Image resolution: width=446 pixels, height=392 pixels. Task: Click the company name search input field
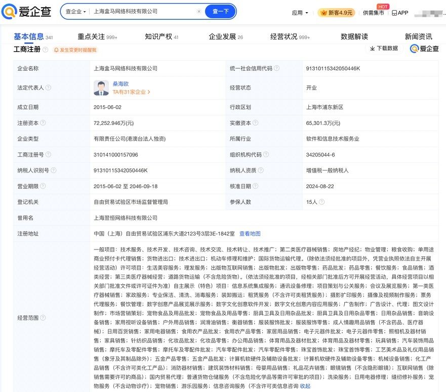pos(142,11)
